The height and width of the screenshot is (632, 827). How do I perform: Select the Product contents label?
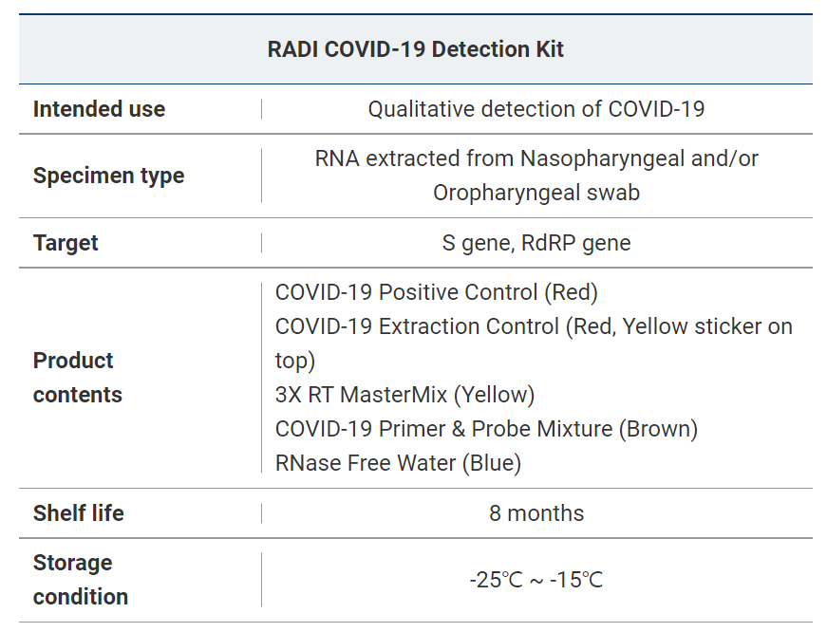click(77, 378)
